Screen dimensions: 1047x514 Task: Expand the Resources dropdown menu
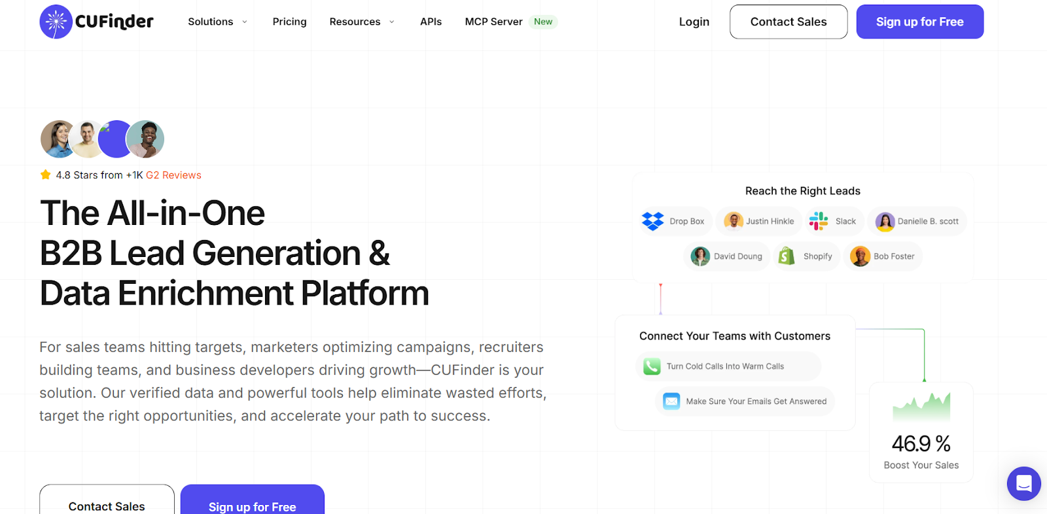[362, 22]
